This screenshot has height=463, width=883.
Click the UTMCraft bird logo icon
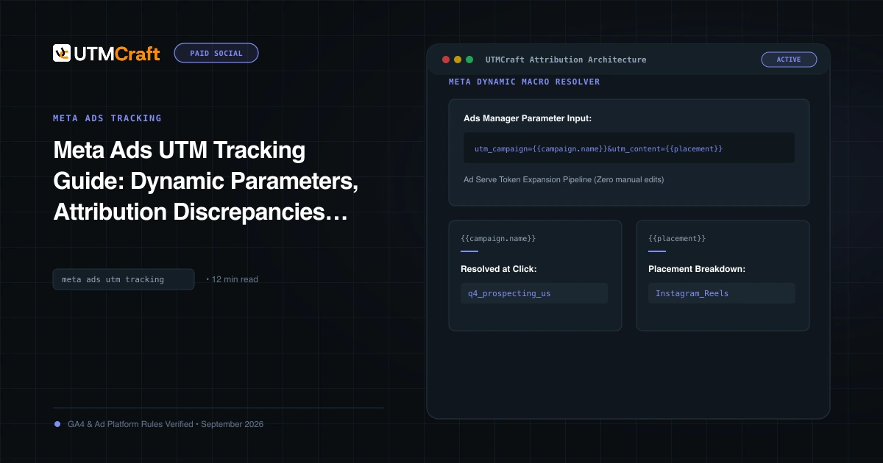62,53
